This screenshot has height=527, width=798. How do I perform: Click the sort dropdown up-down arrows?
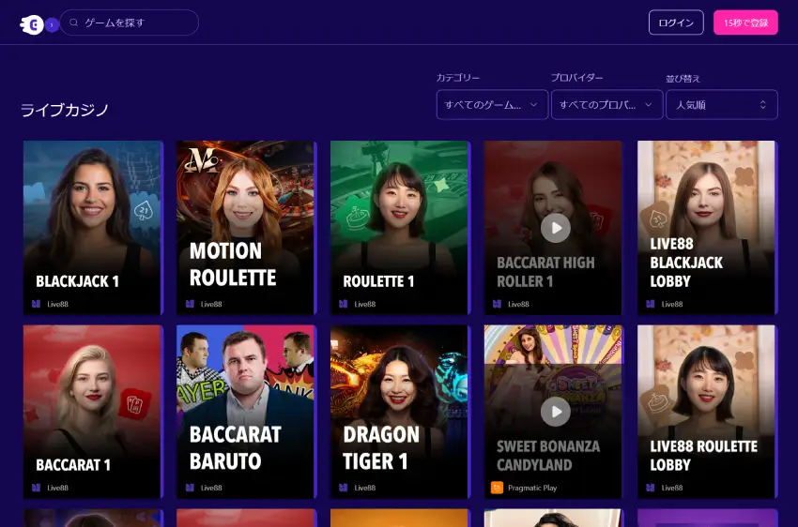pyautogui.click(x=762, y=105)
